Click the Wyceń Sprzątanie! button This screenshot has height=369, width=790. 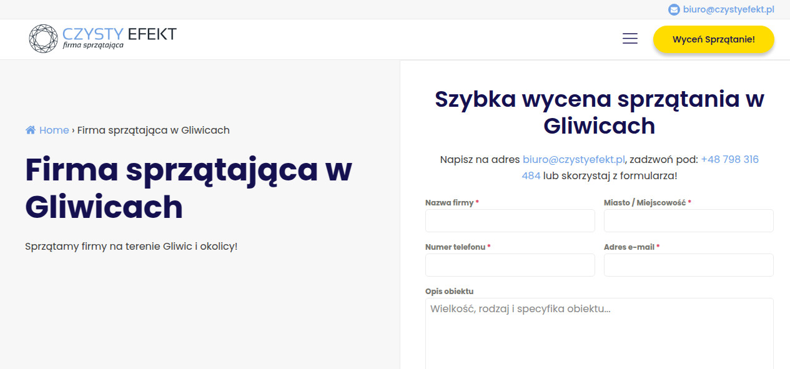pyautogui.click(x=713, y=39)
